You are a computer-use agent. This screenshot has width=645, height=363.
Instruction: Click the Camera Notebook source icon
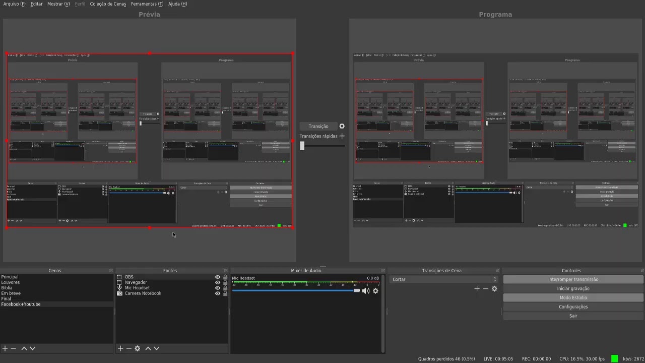(119, 293)
